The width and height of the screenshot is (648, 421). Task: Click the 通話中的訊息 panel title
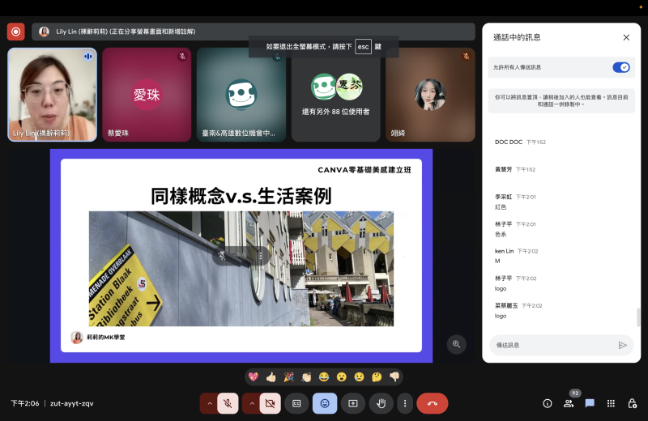(x=517, y=37)
